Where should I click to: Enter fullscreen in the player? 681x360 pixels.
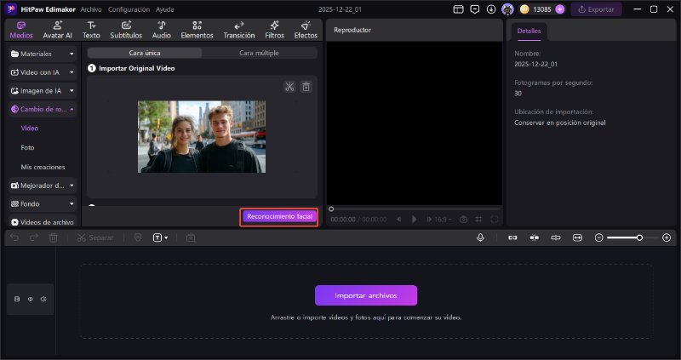[495, 220]
